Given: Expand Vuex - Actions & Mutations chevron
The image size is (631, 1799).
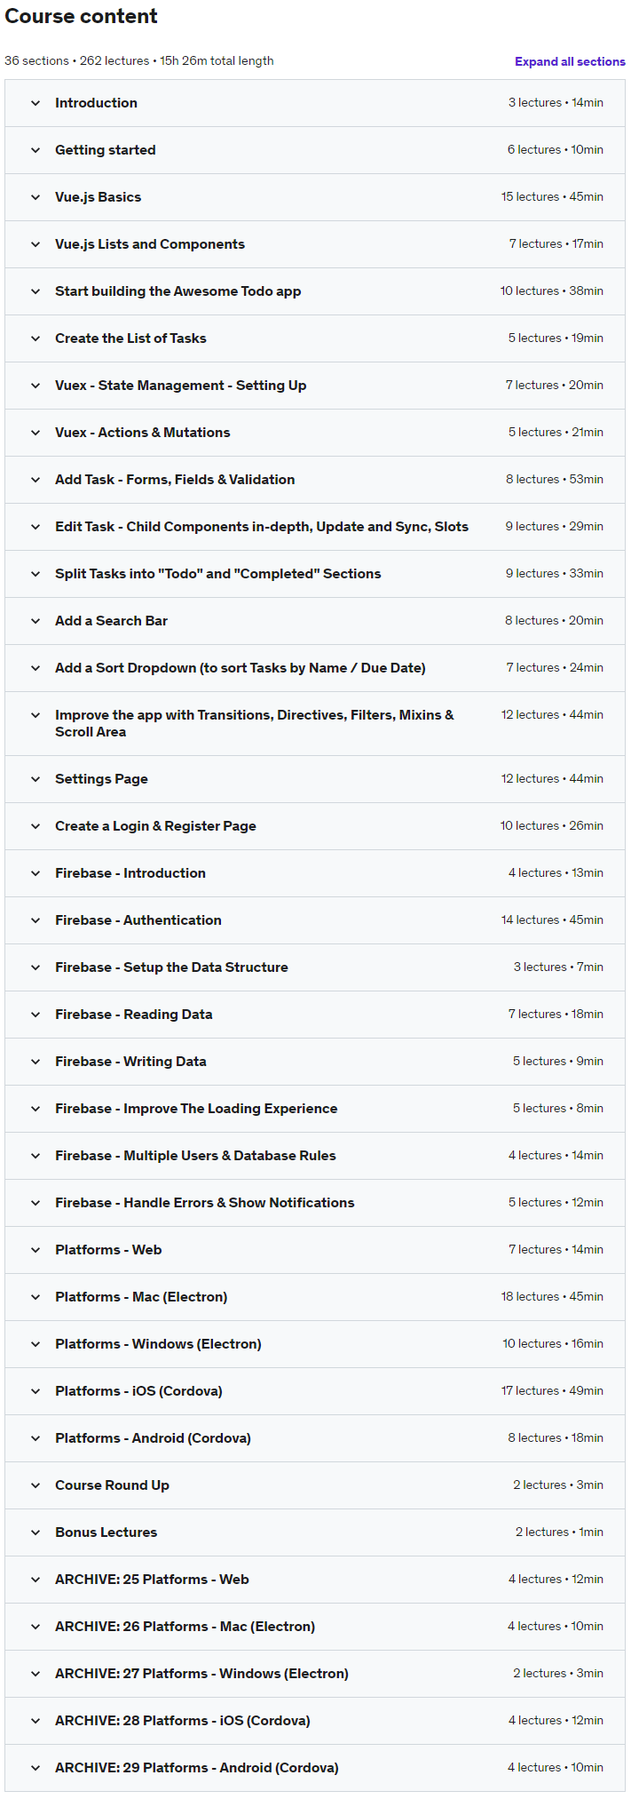Looking at the screenshot, I should coord(35,433).
